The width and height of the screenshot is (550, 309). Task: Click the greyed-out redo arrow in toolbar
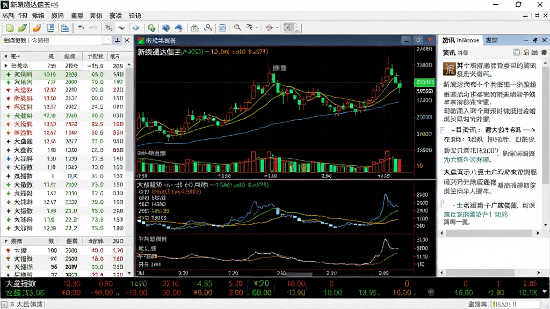pos(93,28)
